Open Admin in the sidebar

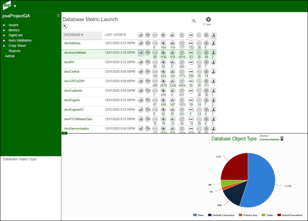10,56
